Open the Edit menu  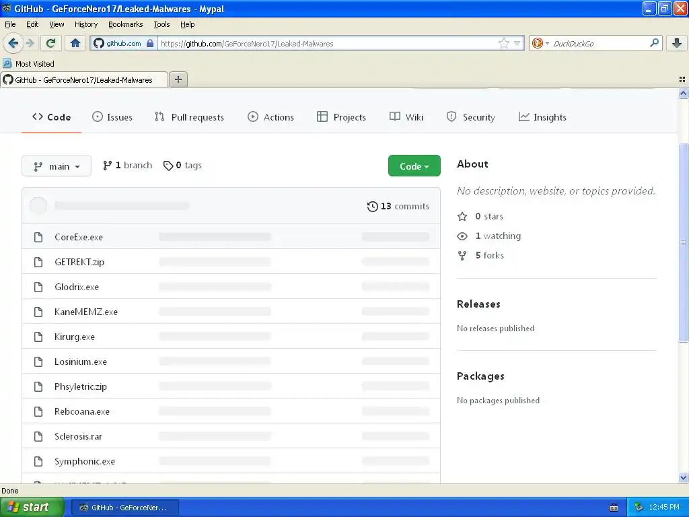click(32, 24)
